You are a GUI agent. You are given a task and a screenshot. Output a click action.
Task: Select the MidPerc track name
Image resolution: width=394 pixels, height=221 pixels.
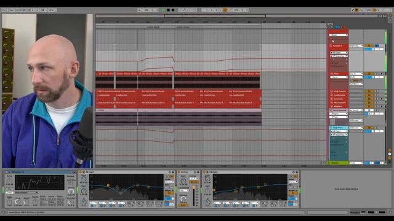click(x=339, y=106)
